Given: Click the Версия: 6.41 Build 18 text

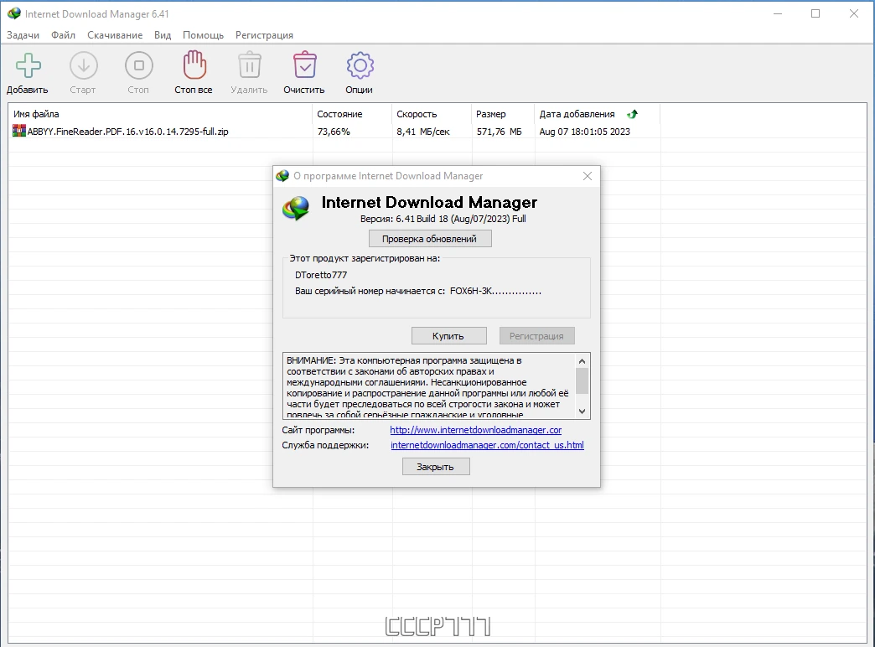Looking at the screenshot, I should 443,219.
